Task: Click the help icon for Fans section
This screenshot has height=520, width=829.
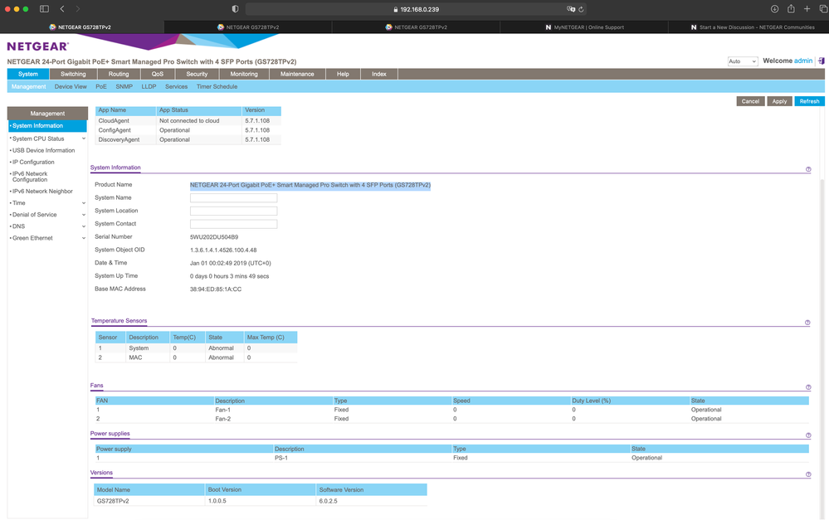Action: (808, 387)
